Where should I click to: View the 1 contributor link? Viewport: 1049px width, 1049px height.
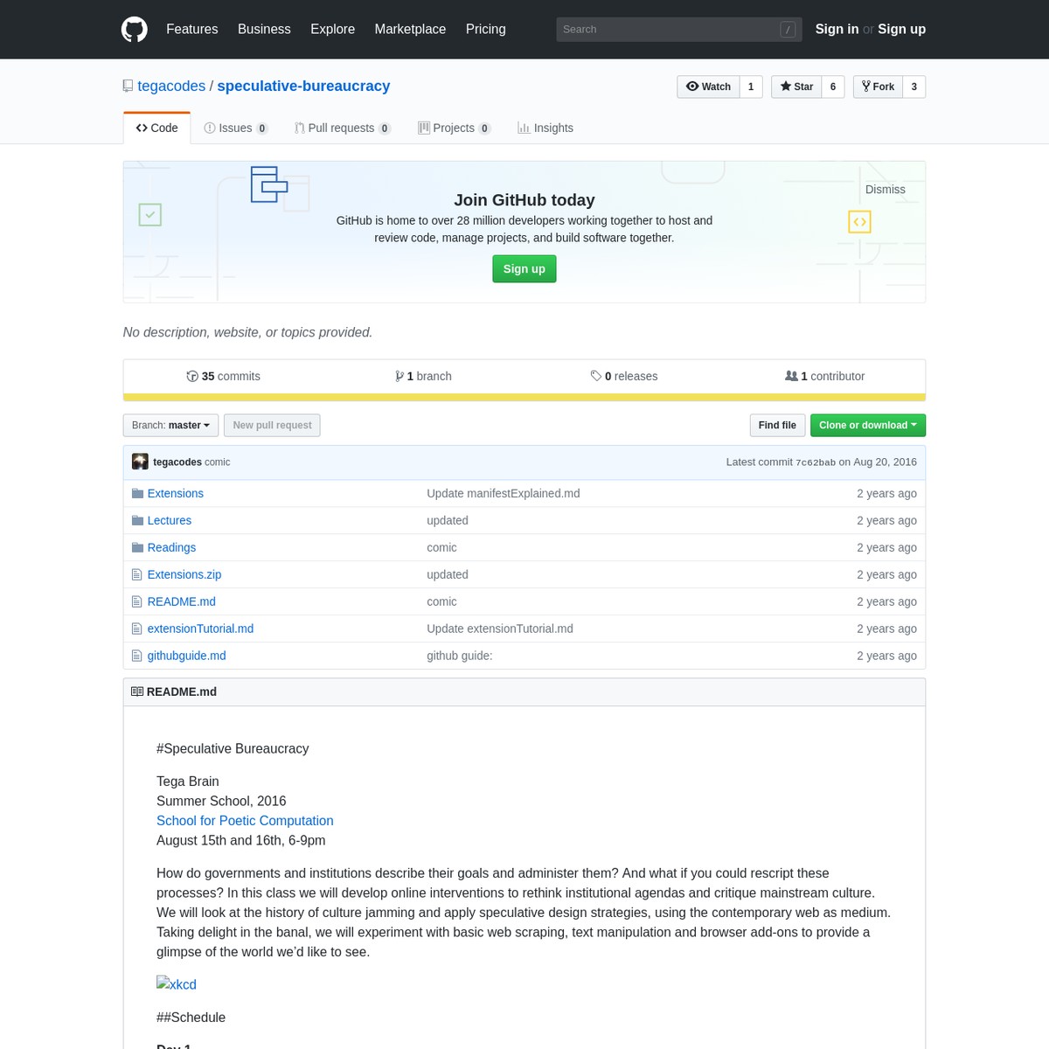point(825,376)
